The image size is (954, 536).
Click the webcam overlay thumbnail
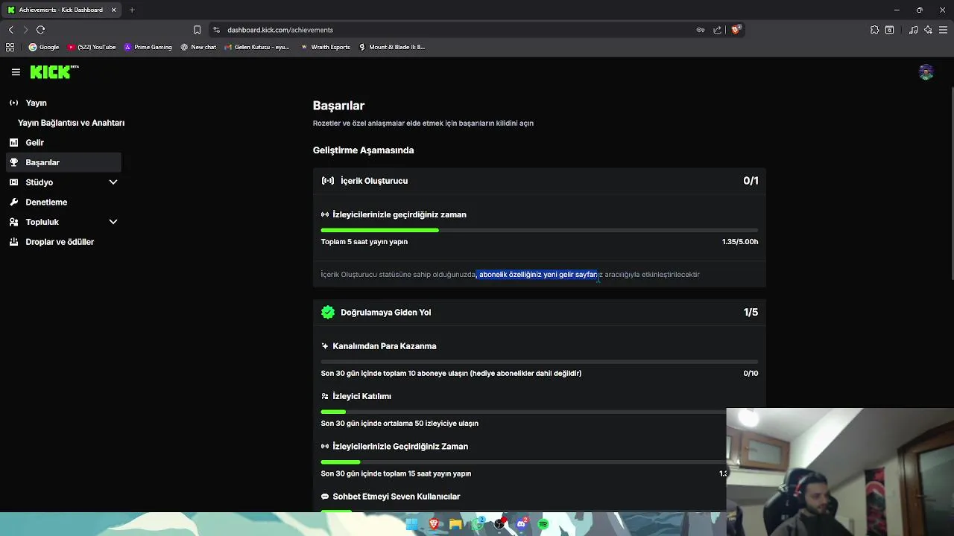pyautogui.click(x=840, y=472)
